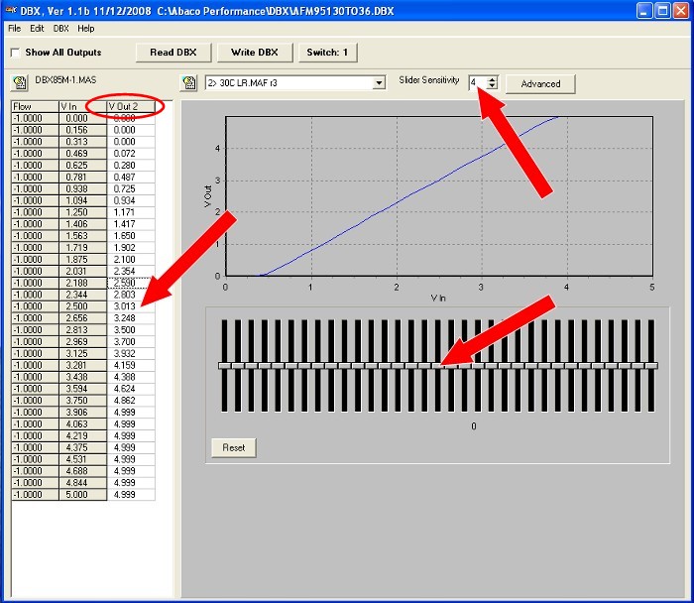Screen dimensions: 694x603
Task: Open the Edit menu
Action: pos(37,29)
